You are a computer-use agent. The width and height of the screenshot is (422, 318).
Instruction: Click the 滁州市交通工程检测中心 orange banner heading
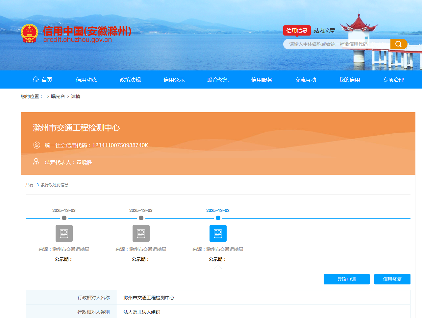click(x=76, y=128)
